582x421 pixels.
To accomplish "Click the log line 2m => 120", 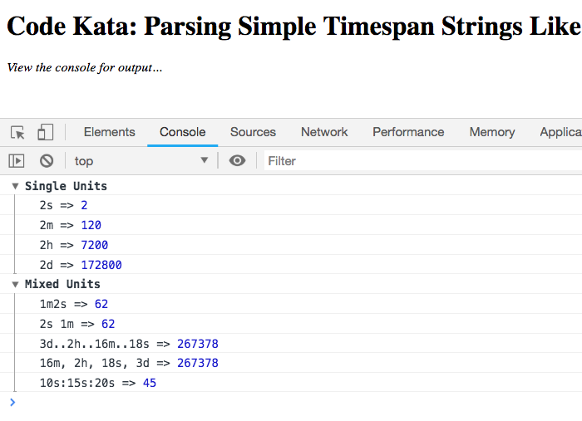I will pyautogui.click(x=291, y=225).
